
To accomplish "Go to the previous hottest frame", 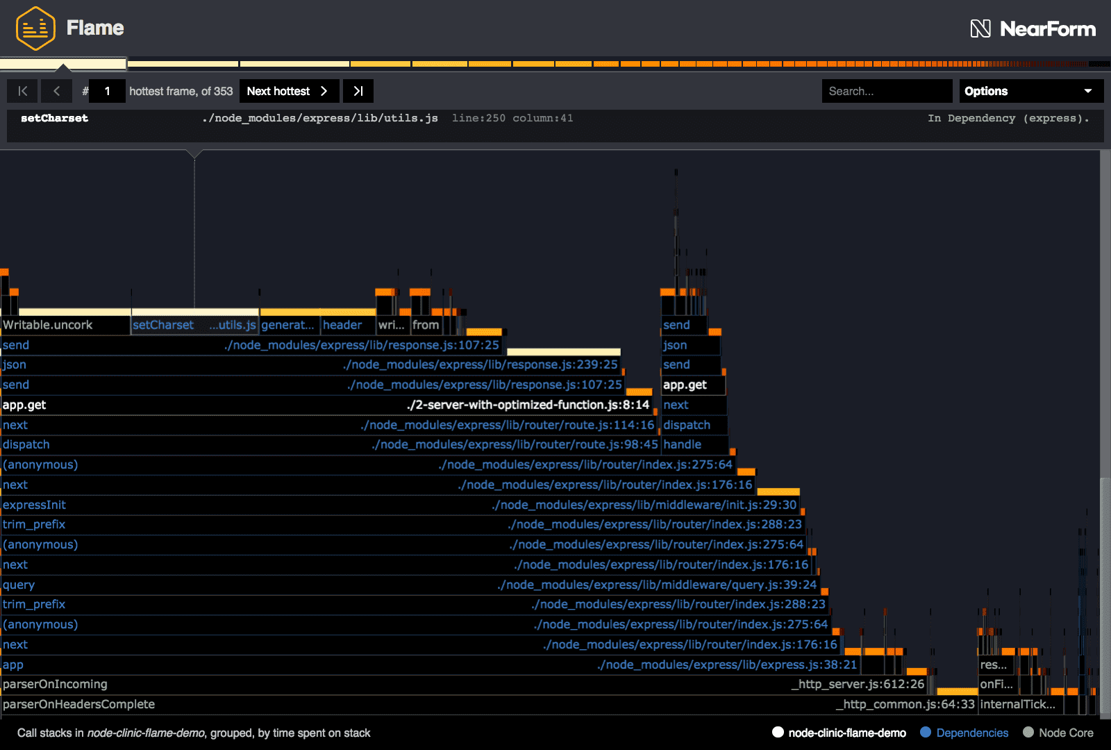I will (57, 91).
